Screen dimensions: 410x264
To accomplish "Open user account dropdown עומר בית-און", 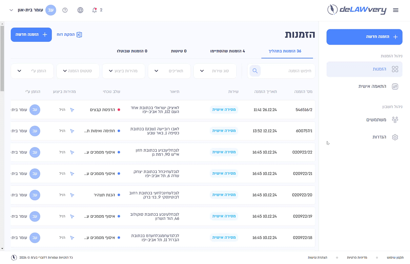I will (33, 10).
